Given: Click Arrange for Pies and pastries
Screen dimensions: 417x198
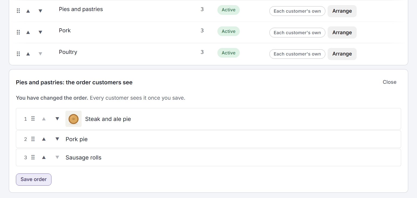Looking at the screenshot, I should pyautogui.click(x=342, y=11).
